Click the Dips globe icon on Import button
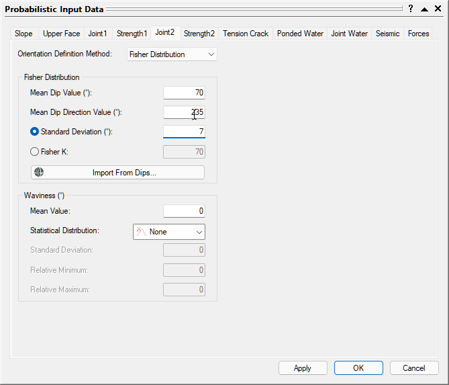449x385 pixels. [x=39, y=172]
